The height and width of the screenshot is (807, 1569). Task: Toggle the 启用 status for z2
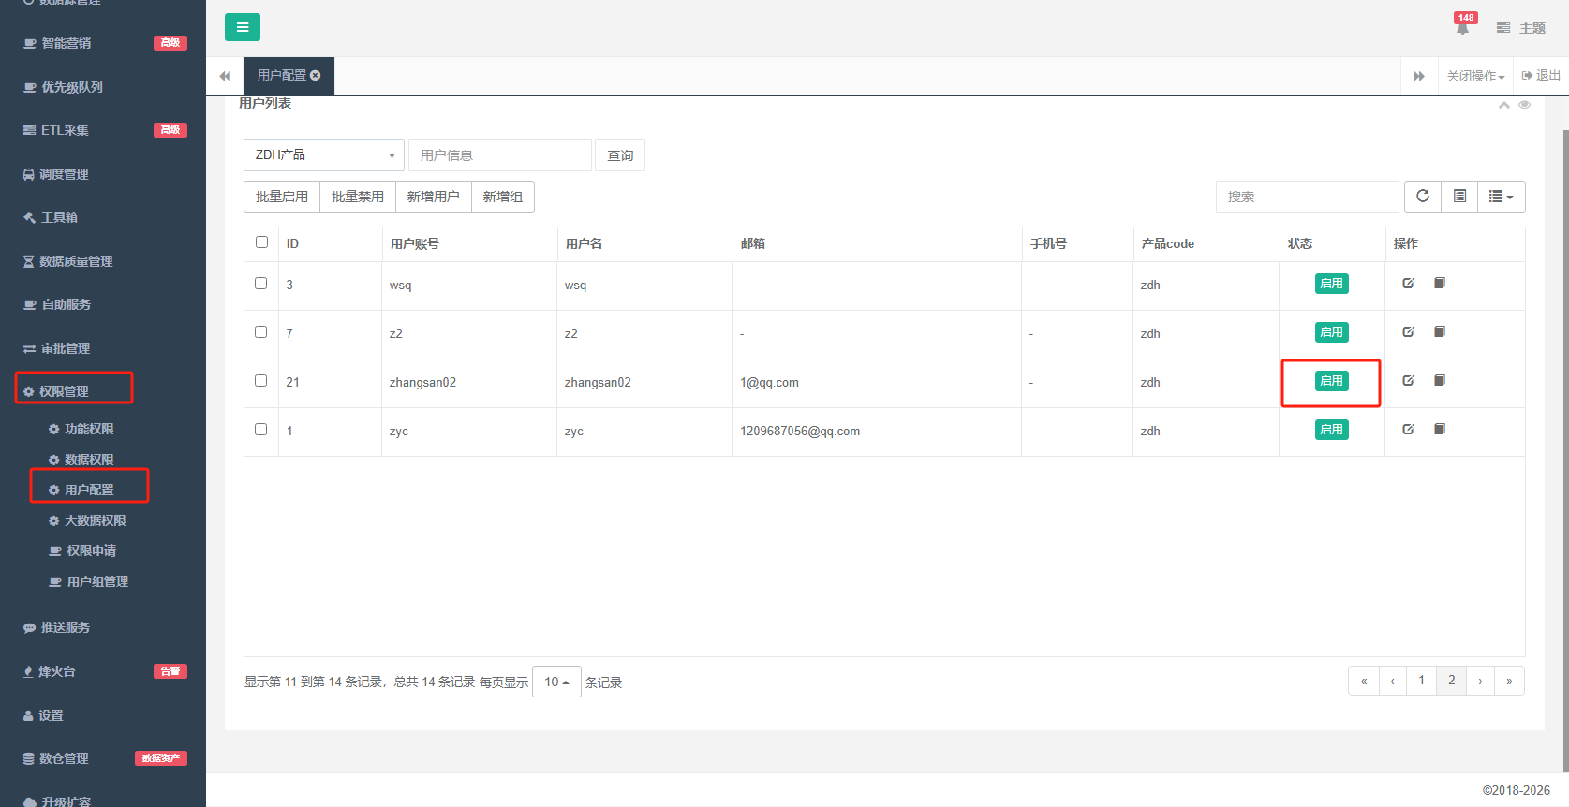[x=1331, y=332]
